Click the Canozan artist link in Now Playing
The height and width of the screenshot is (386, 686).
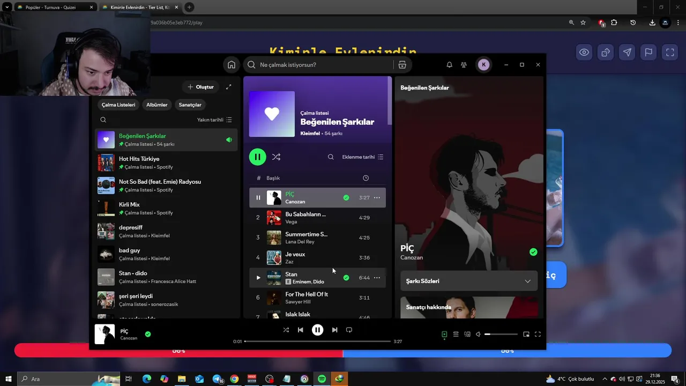[x=412, y=258]
